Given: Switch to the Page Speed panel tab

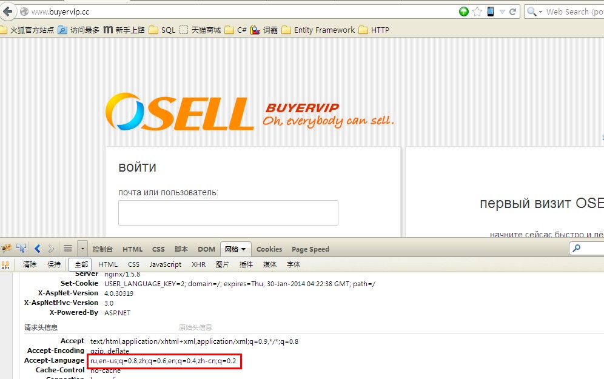Looking at the screenshot, I should pyautogui.click(x=310, y=249).
